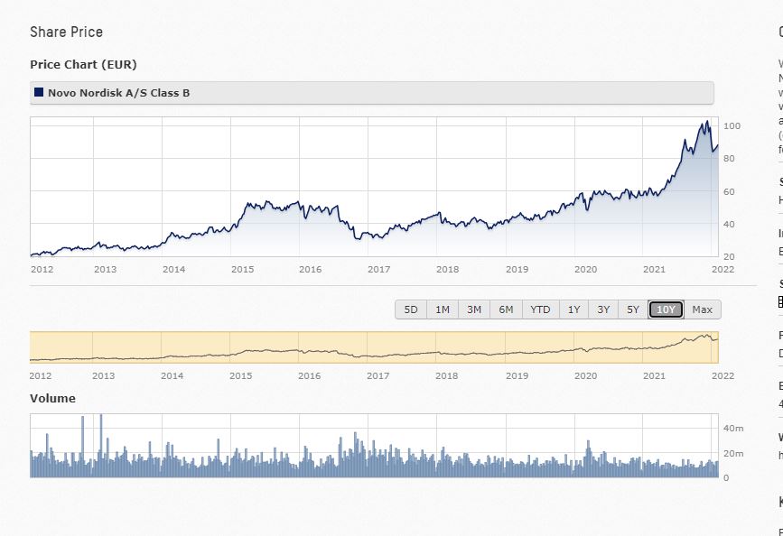Switch the chart to 1M range
Screen dimensions: 783x536
tap(443, 310)
